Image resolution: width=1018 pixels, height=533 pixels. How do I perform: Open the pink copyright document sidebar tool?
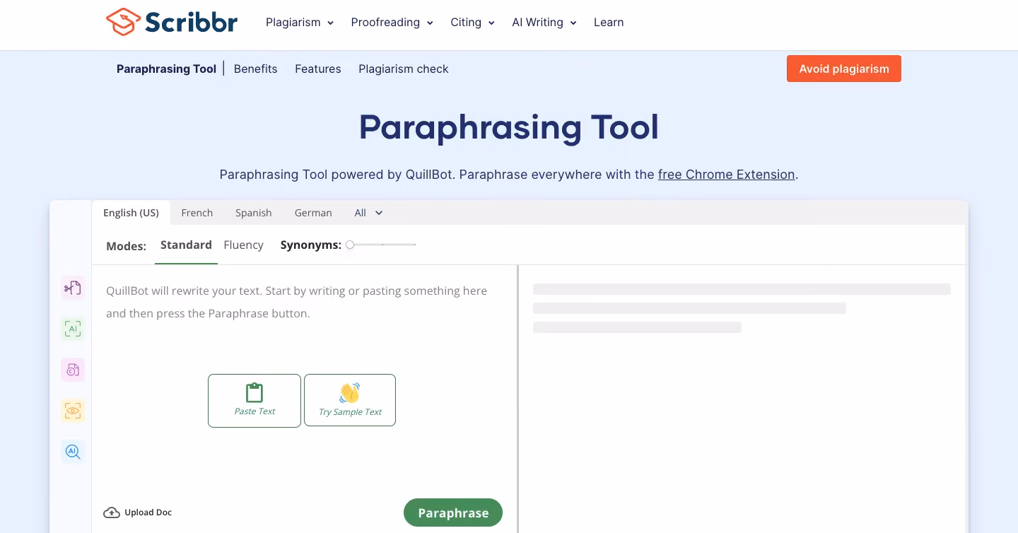point(73,370)
